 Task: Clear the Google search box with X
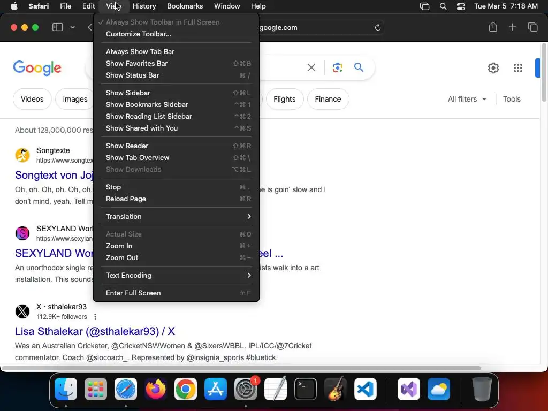pos(311,67)
